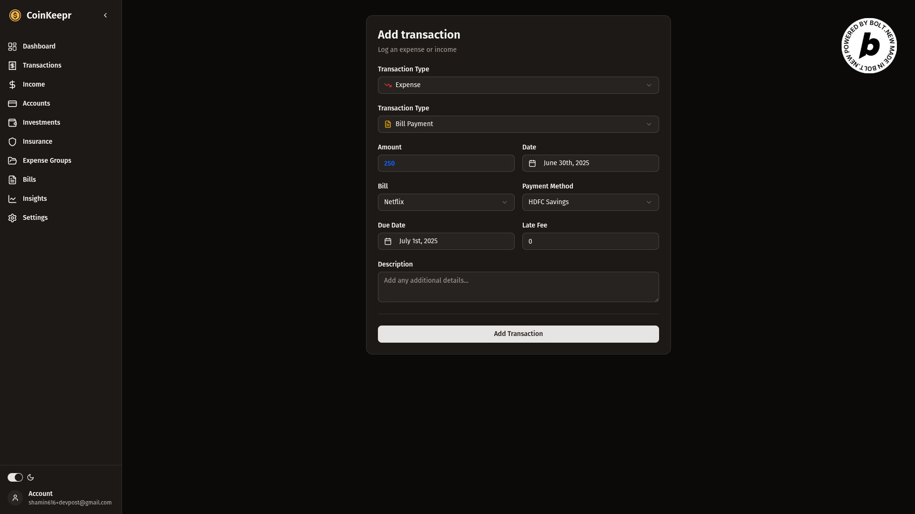Expand the Bill Payment category dropdown
Screen dimensions: 915x514
point(518,124)
